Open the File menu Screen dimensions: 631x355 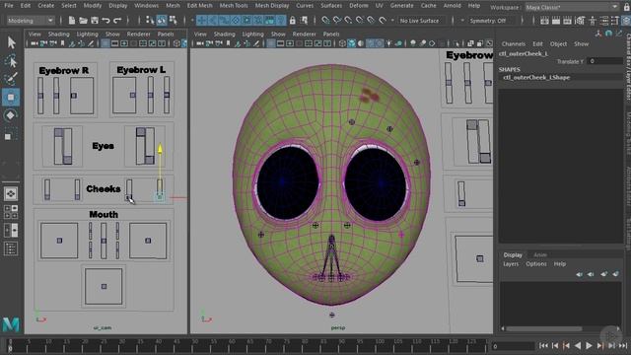click(9, 6)
